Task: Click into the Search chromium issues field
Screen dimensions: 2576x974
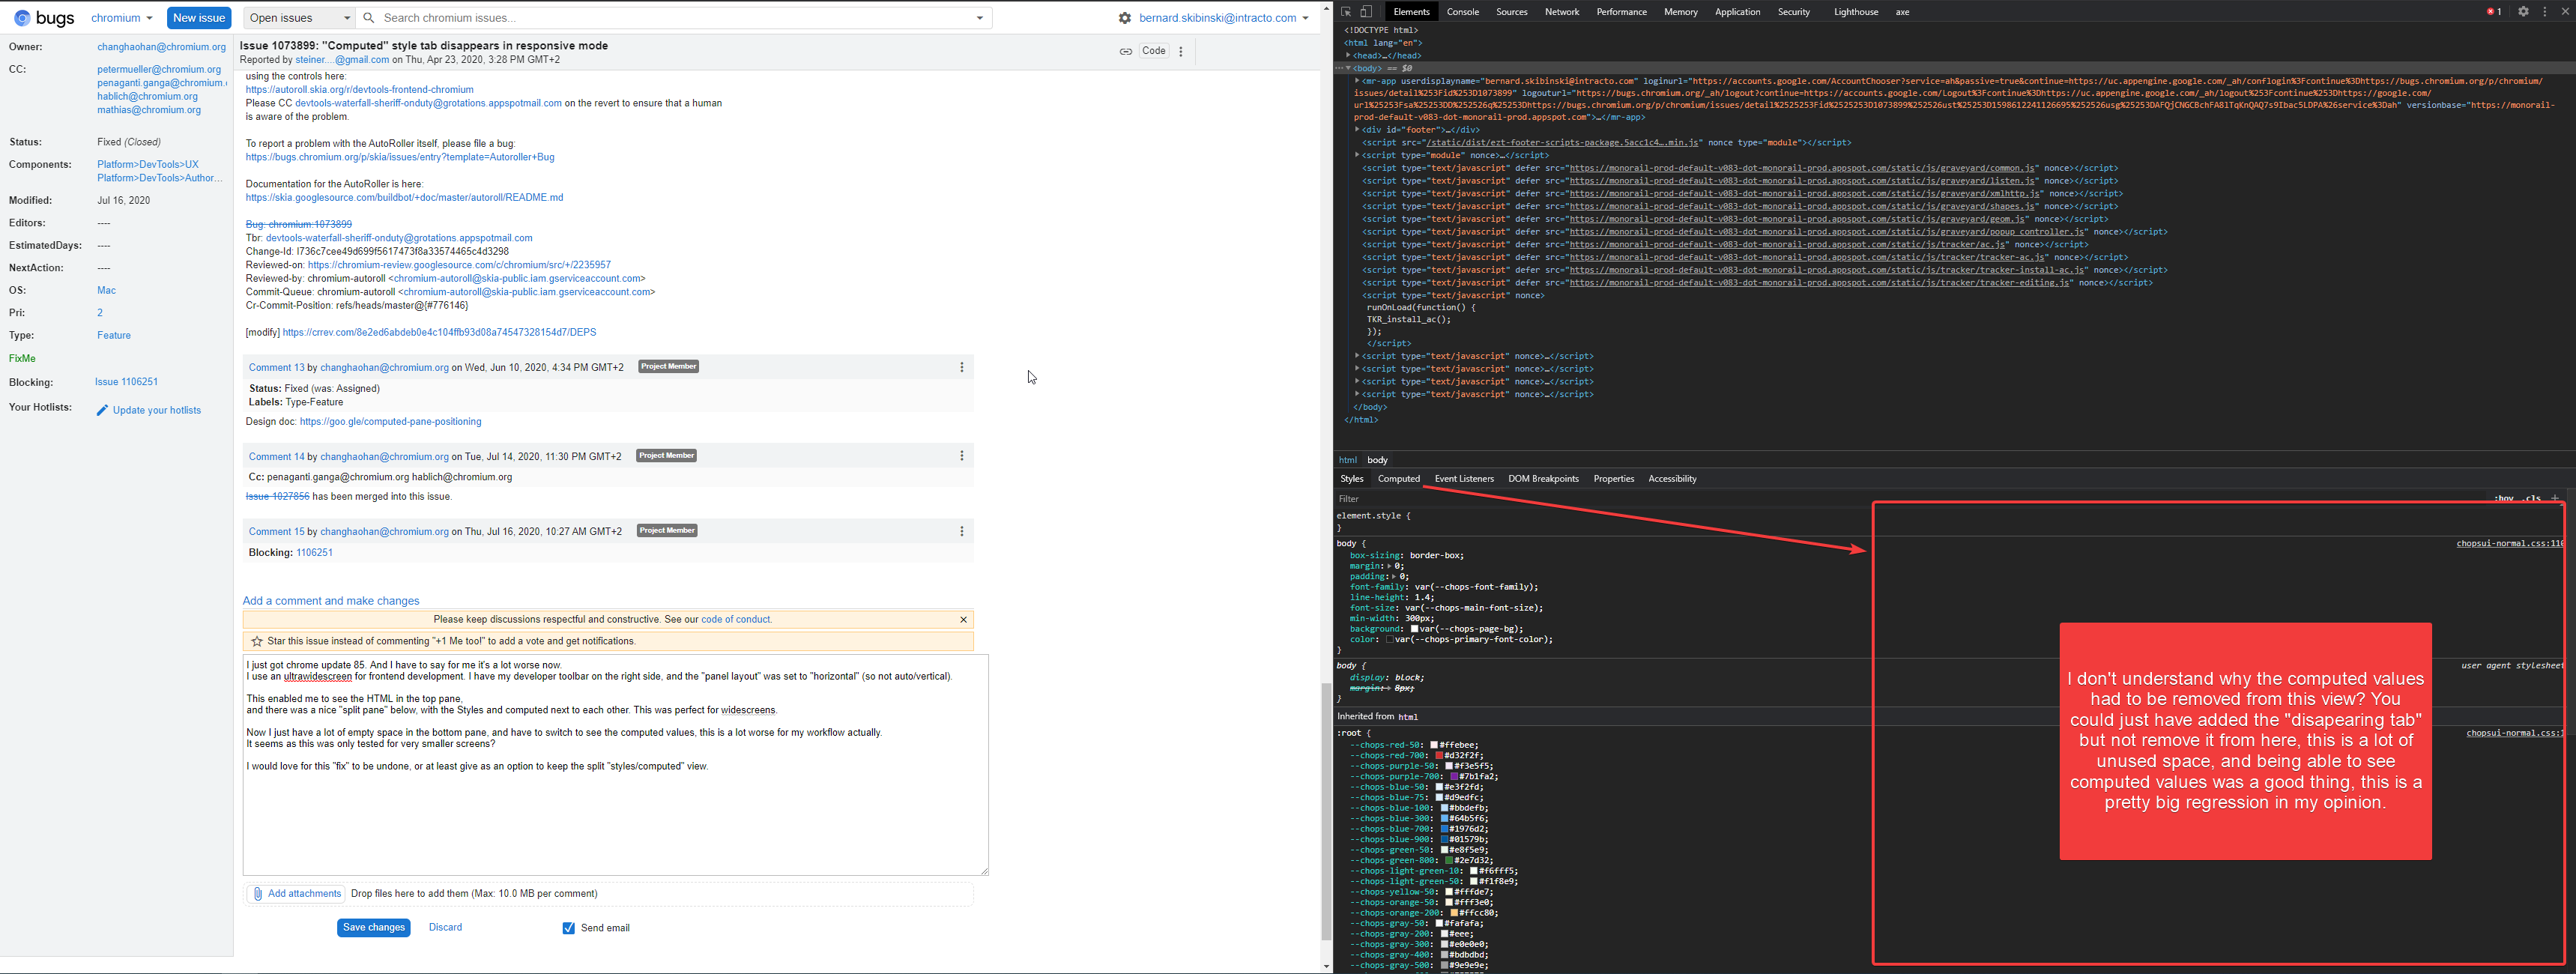Action: [675, 18]
